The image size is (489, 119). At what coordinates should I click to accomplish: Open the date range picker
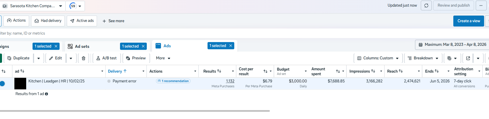[x=452, y=45]
